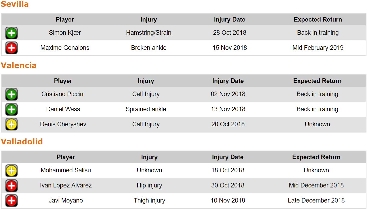Click Injury column header in Valladolid table
Screen dimensions: 367x209
[149, 157]
